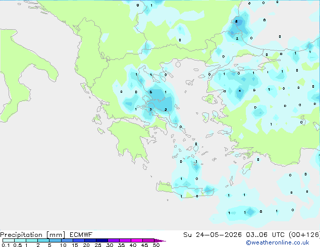The height and width of the screenshot is (247, 320).
Task: Click the '(00+126)' run offset text
Action: pos(304,235)
